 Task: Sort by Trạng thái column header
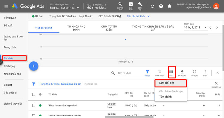tap(113, 95)
